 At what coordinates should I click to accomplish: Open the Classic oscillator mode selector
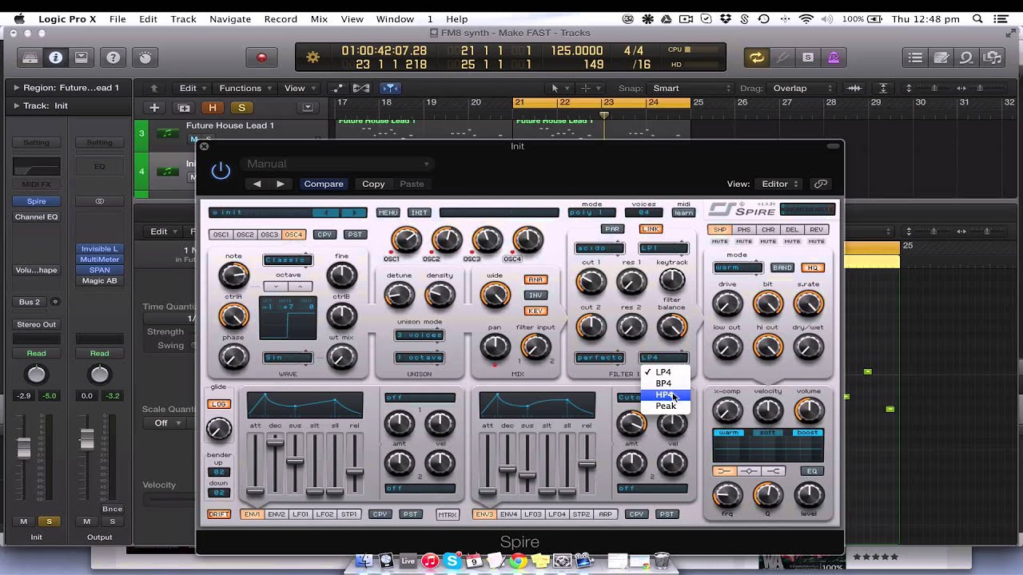pos(288,260)
